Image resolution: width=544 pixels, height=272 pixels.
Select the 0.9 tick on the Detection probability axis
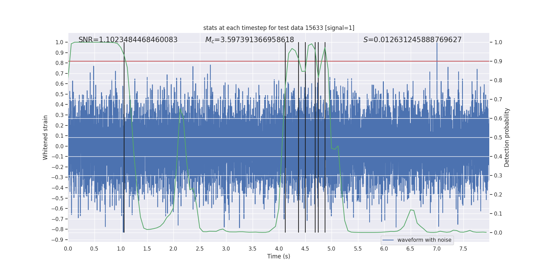pyautogui.click(x=498, y=61)
